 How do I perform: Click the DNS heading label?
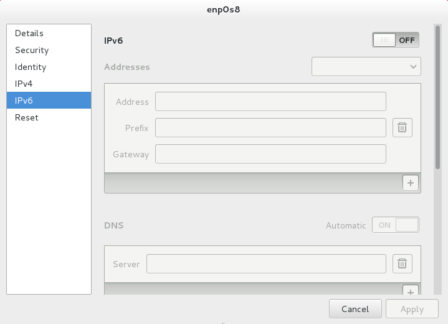pos(114,225)
